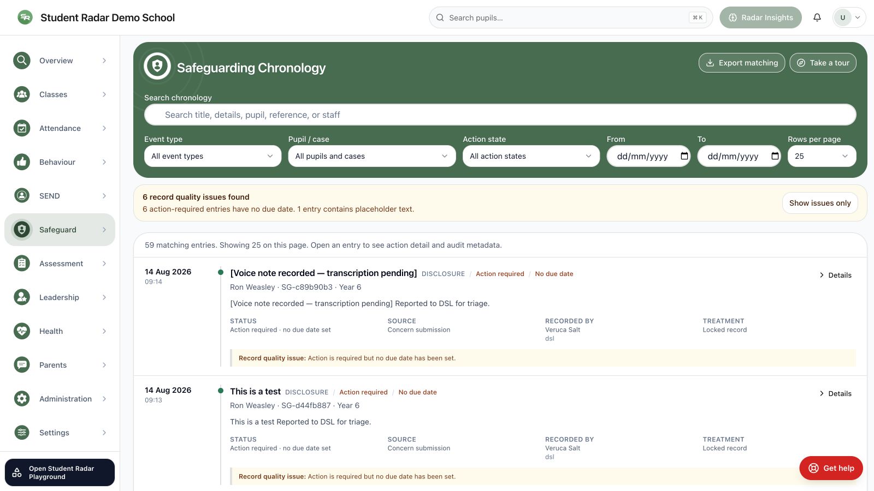The width and height of the screenshot is (874, 491).
Task: Expand the Pupil / case dropdown
Action: (x=372, y=156)
